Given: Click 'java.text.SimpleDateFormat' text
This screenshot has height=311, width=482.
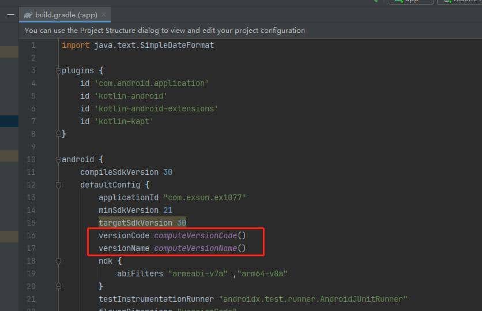Looking at the screenshot, I should [x=154, y=45].
